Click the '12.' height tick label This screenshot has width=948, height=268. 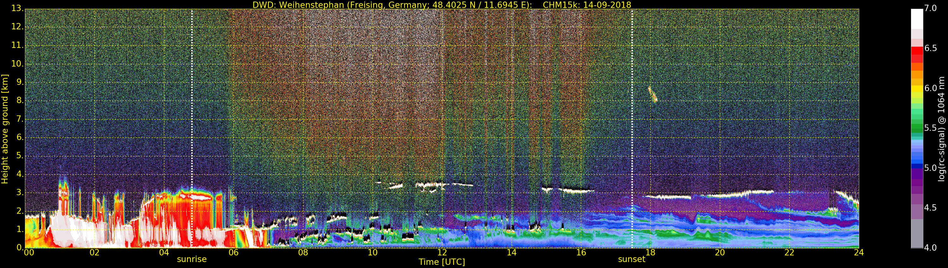17,27
